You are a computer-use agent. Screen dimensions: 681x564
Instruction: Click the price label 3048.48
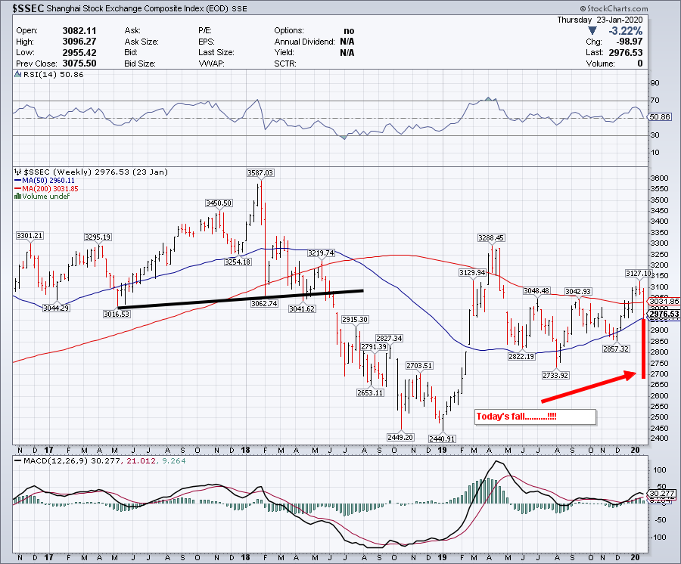[x=536, y=290]
